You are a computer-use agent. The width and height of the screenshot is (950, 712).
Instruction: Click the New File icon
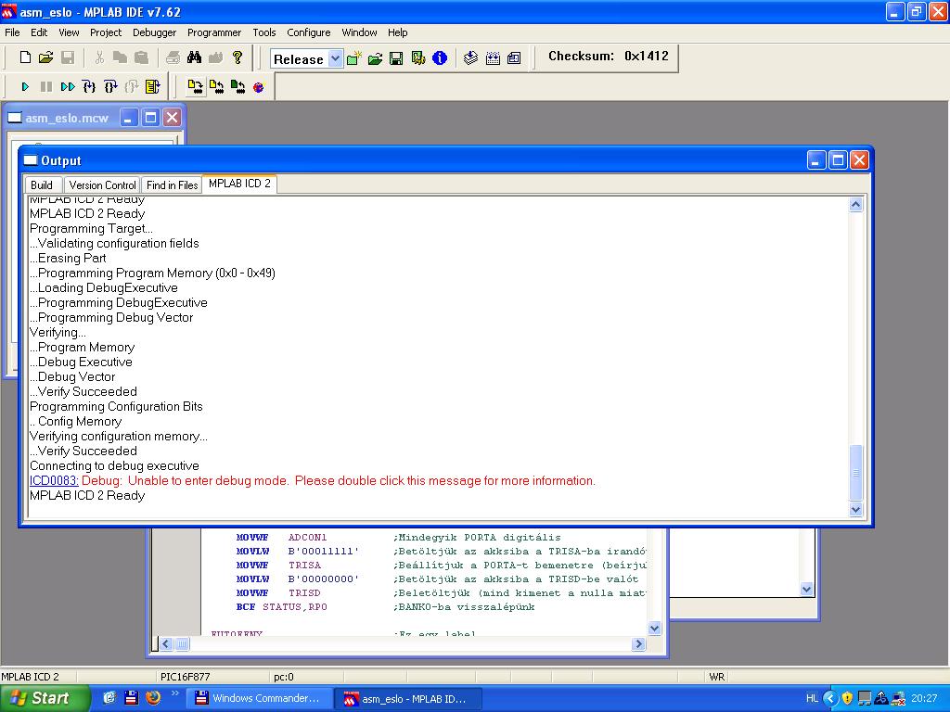pos(25,57)
